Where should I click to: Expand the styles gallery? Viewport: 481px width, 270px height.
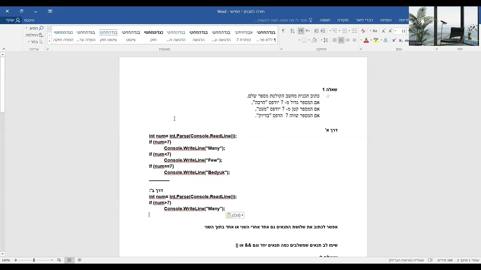coord(49,41)
